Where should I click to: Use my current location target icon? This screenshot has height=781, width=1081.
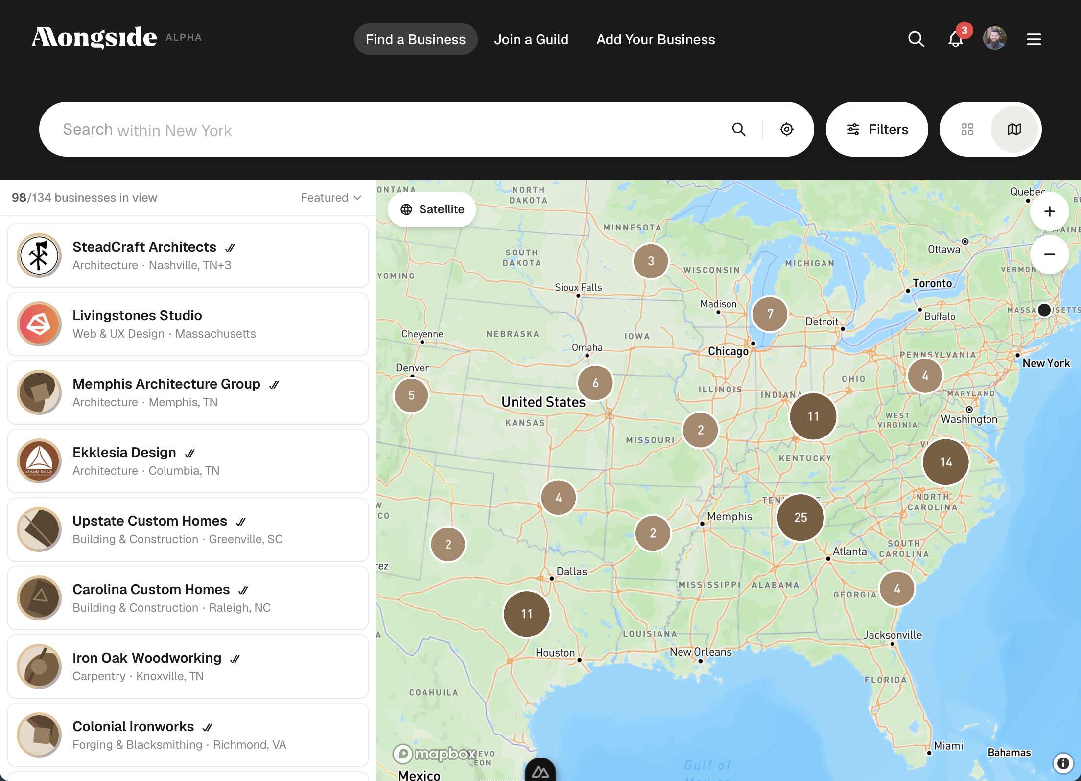pos(787,129)
